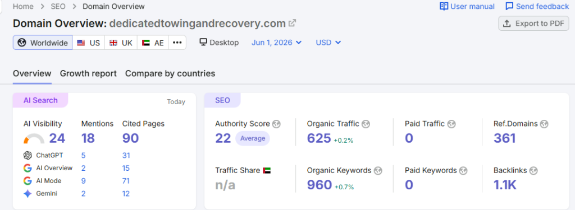This screenshot has height=210, width=575.
Task: Click the Google icon beside AI Overview
Action: tap(28, 169)
